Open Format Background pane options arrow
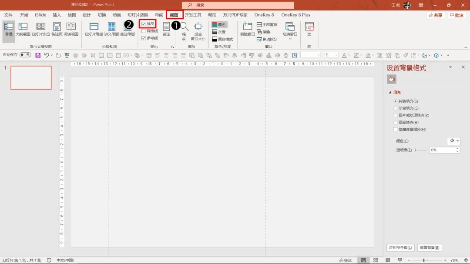This screenshot has width=470, height=264. 450,67
